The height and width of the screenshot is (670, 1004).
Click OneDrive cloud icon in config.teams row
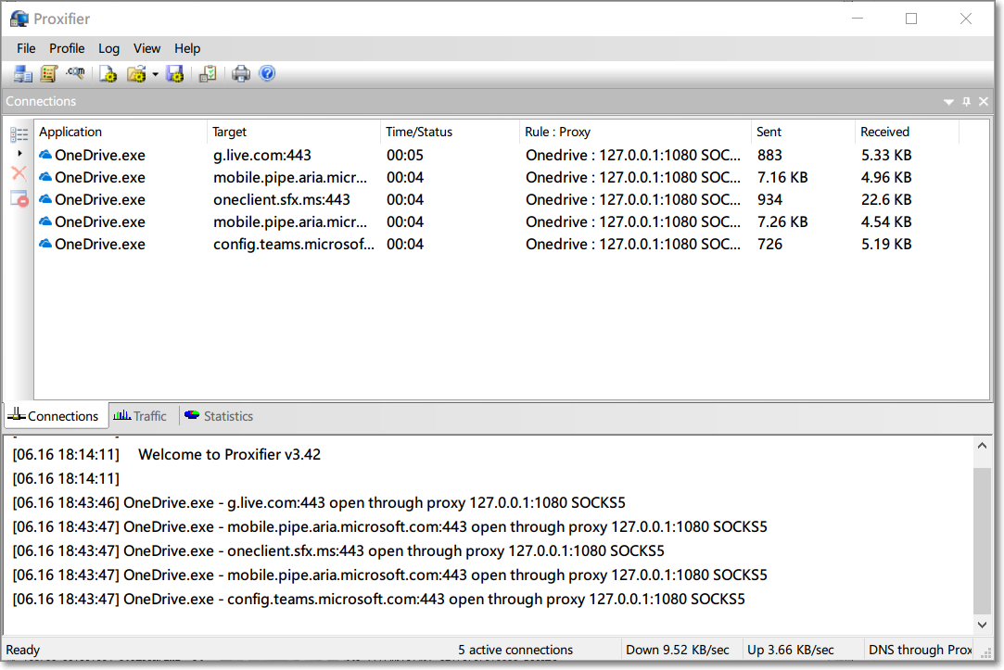[x=45, y=243]
